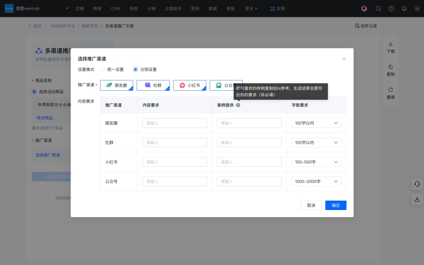Open the CRM menu
Image resolution: width=424 pixels, height=265 pixels.
(115, 9)
